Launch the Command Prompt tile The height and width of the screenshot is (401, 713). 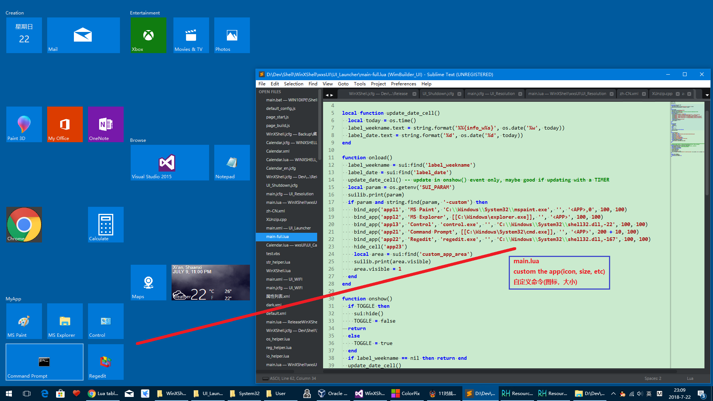point(45,362)
